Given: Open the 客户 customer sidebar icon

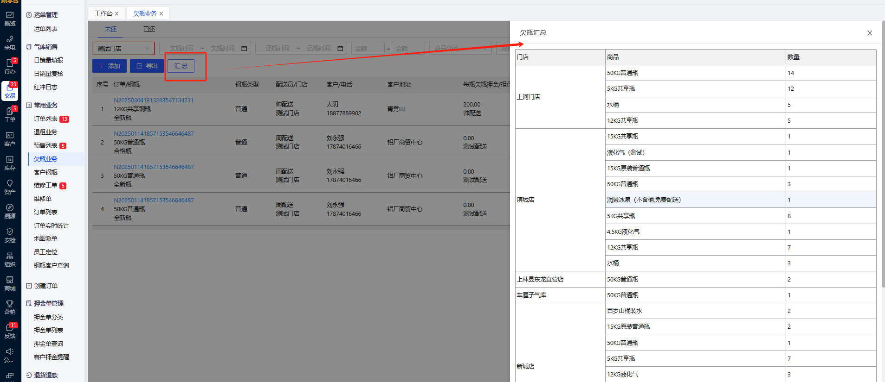Looking at the screenshot, I should [10, 139].
